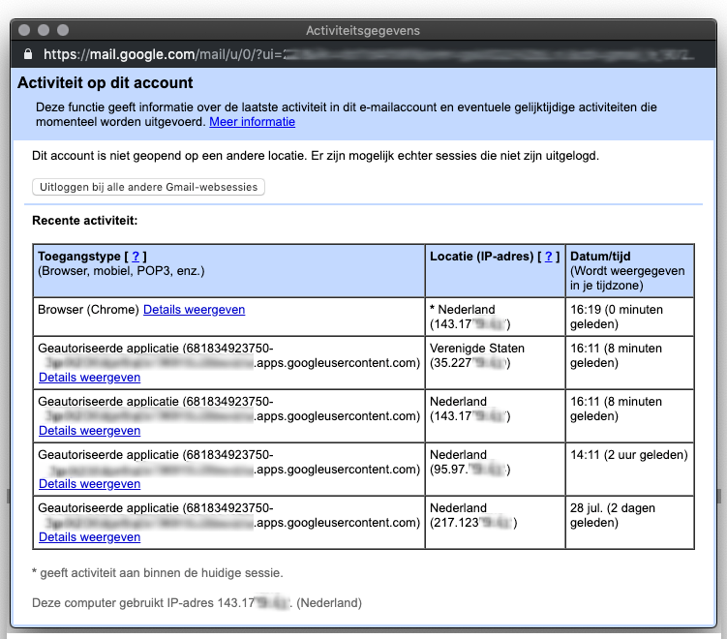The image size is (727, 639).
Task: Click the lock icon in the address bar
Action: tap(27, 54)
